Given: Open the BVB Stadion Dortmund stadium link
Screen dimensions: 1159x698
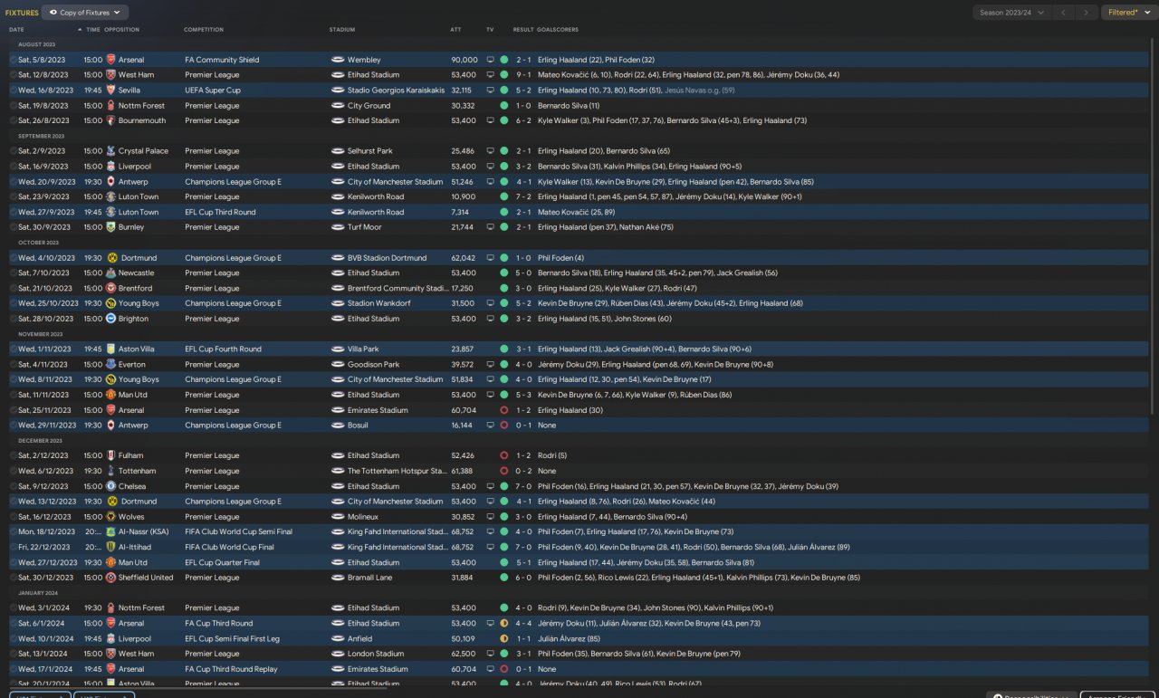Looking at the screenshot, I should [x=387, y=258].
